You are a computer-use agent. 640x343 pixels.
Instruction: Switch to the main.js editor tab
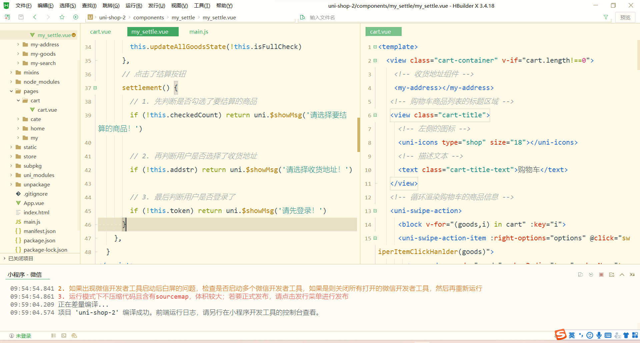pyautogui.click(x=198, y=31)
